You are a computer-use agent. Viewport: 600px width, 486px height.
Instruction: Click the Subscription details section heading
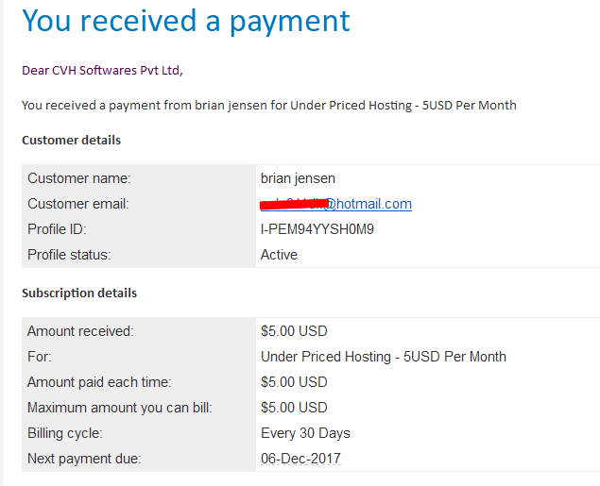(79, 293)
